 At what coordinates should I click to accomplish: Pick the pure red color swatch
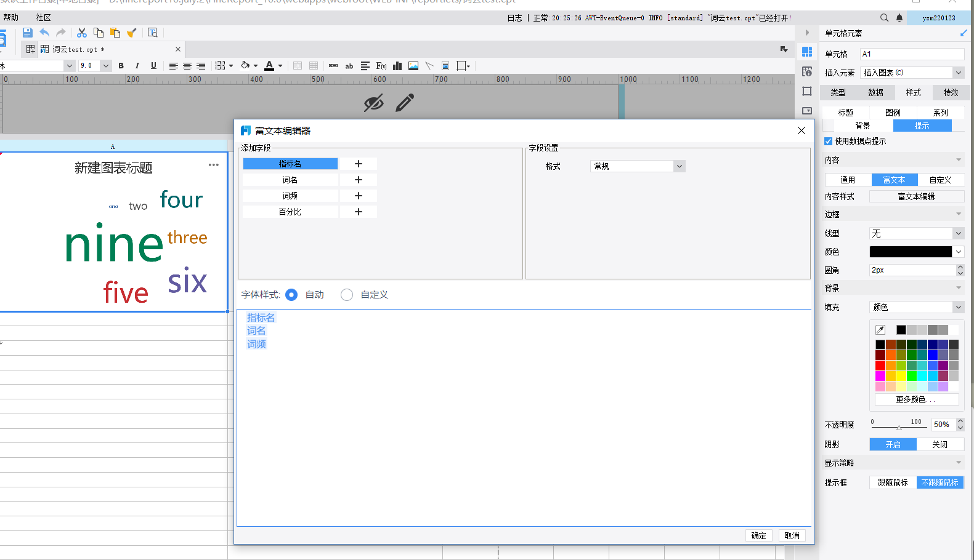[x=880, y=366]
